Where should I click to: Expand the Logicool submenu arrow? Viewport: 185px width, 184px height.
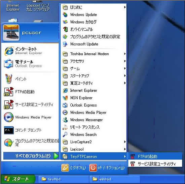pos(125,149)
